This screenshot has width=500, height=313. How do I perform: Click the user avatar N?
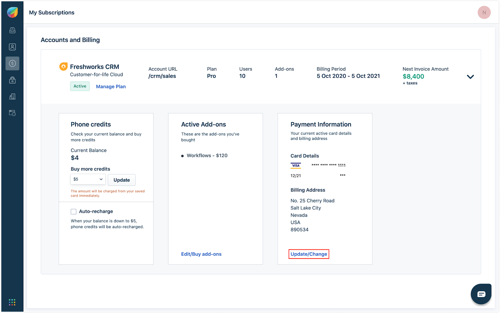484,12
